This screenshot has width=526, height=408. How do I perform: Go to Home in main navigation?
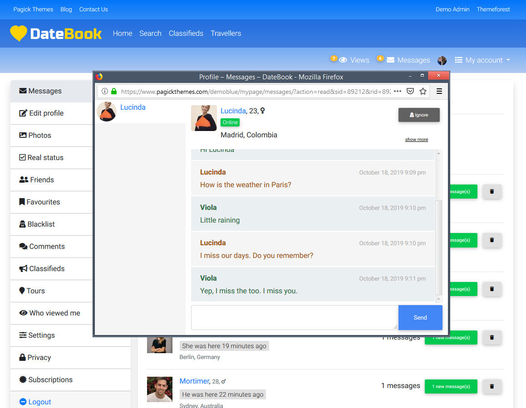(x=123, y=34)
